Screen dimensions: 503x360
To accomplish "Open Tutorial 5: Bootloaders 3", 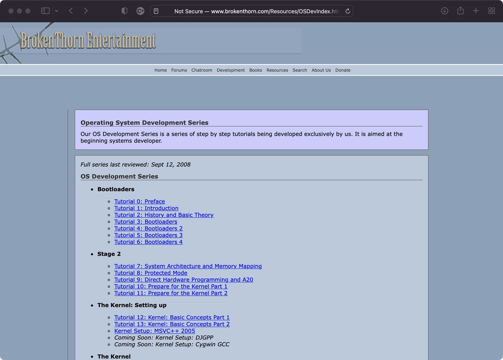I will point(148,235).
